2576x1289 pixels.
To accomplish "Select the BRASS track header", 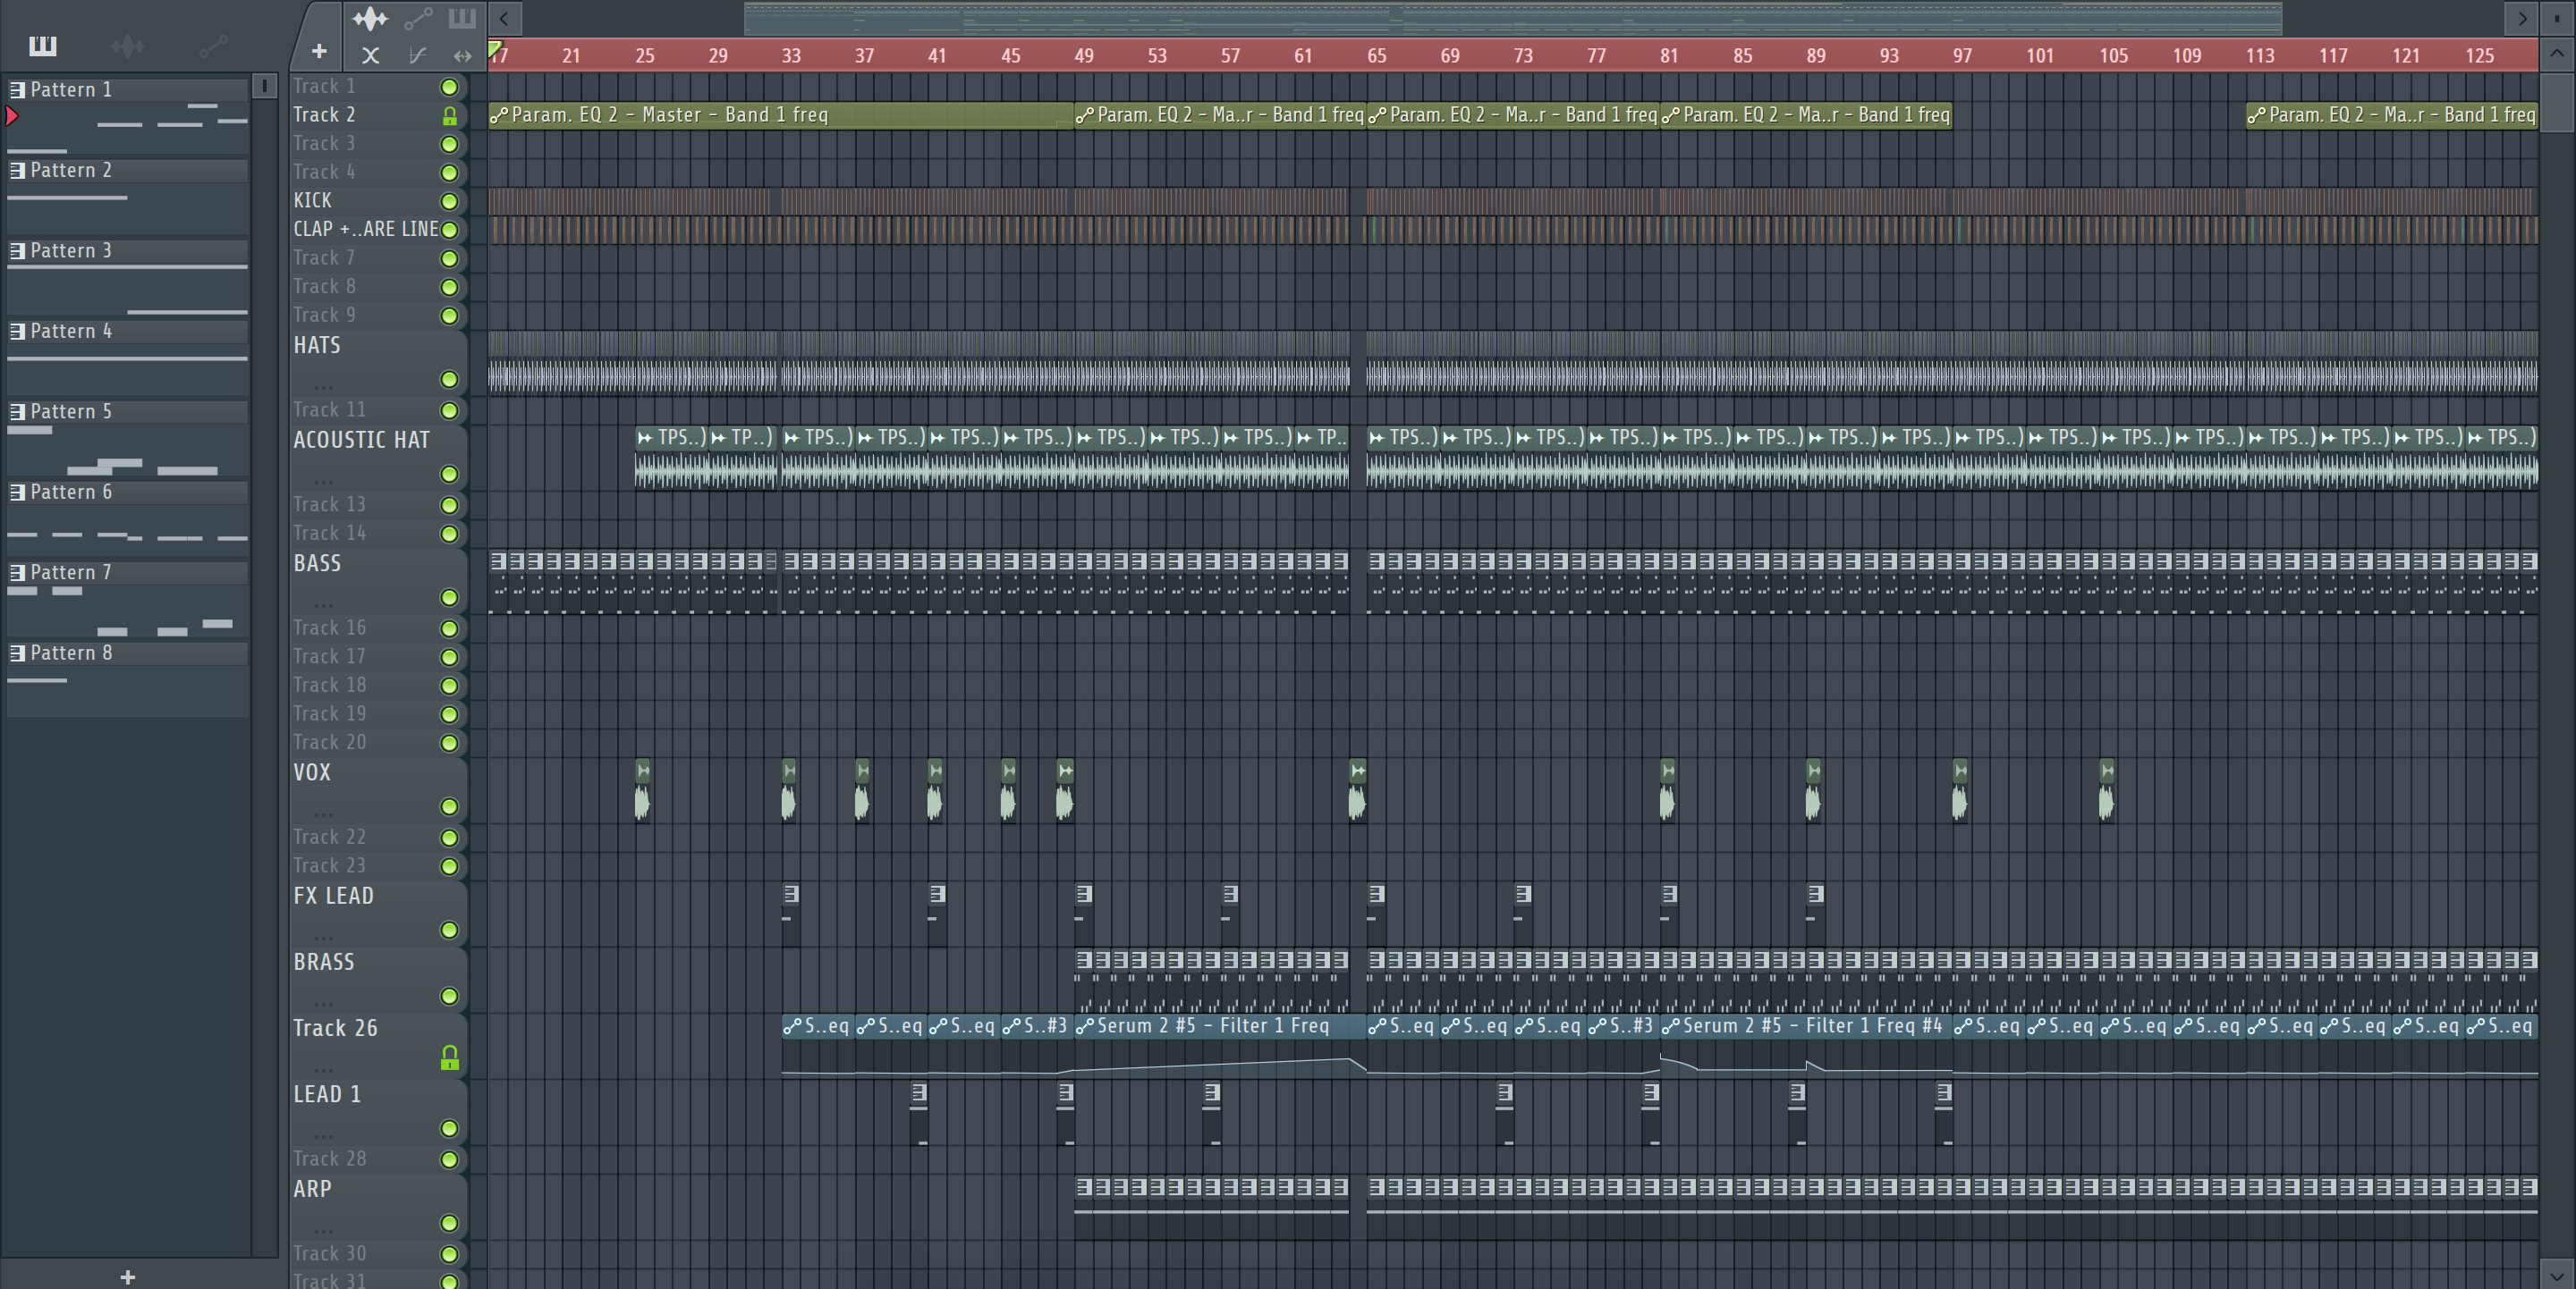I will tap(378, 979).
